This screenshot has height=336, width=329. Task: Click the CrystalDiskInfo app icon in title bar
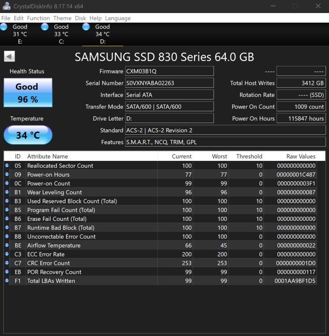click(6, 6)
